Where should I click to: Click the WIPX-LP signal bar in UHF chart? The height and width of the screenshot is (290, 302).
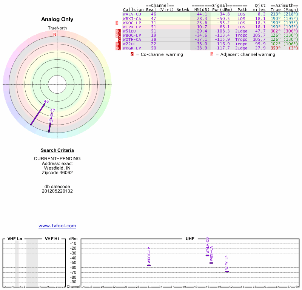[227, 271]
